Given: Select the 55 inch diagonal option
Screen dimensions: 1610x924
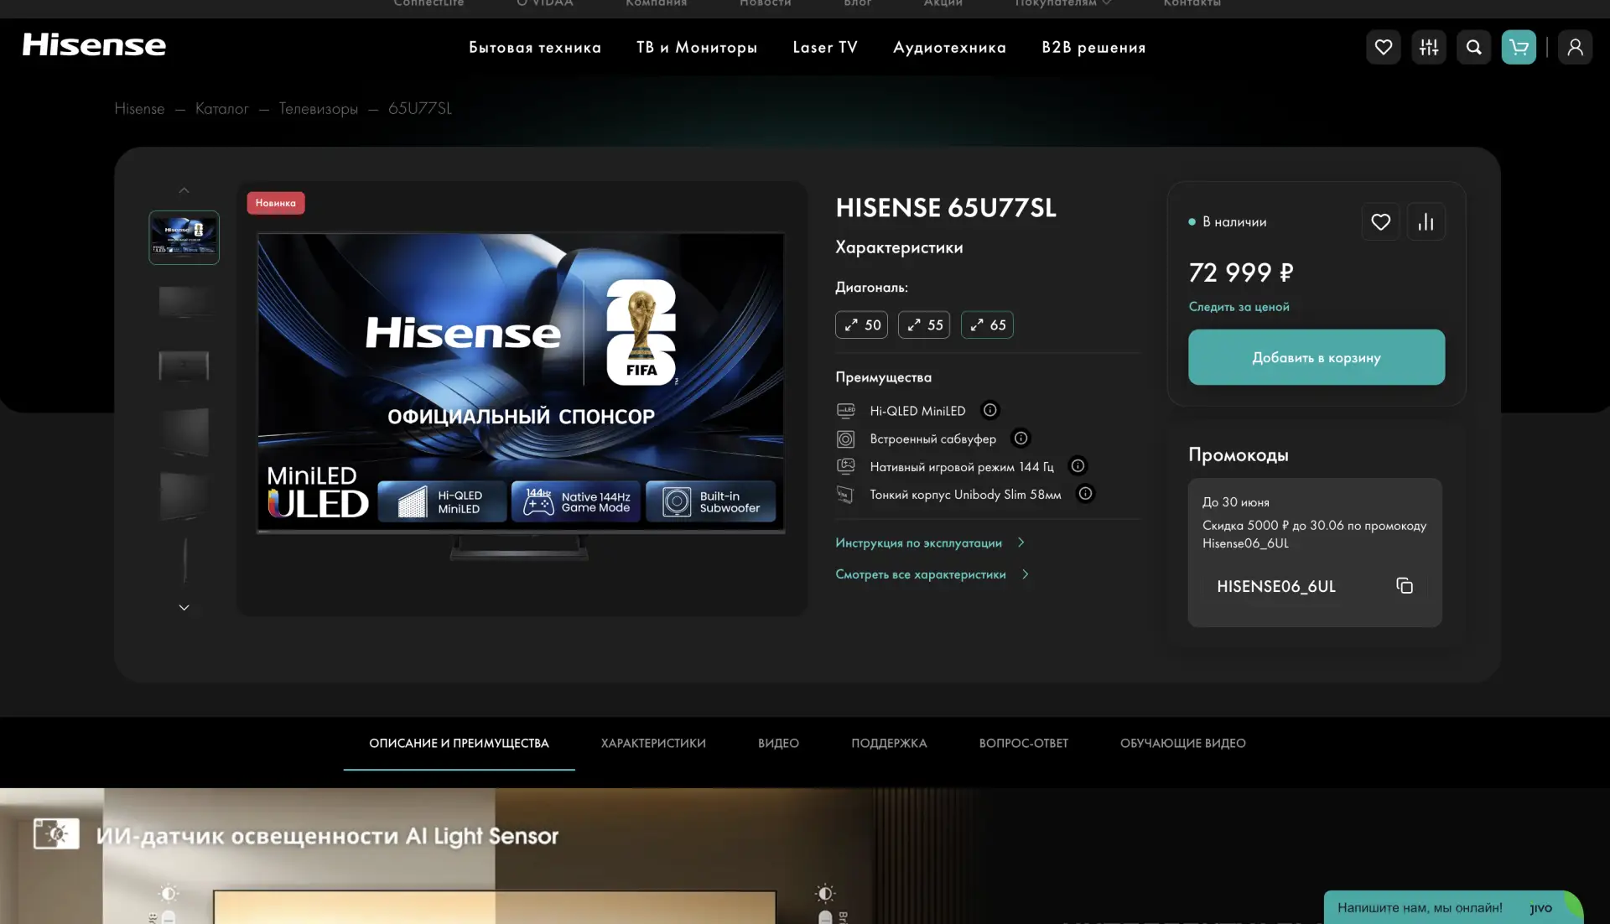Looking at the screenshot, I should click(x=924, y=324).
